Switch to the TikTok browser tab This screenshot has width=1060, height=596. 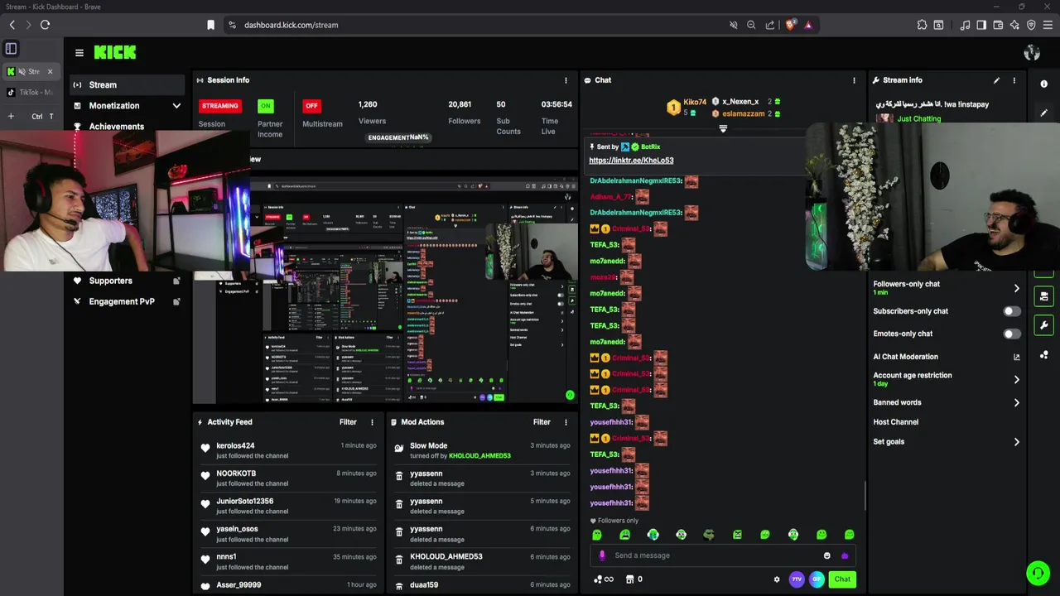tap(31, 93)
